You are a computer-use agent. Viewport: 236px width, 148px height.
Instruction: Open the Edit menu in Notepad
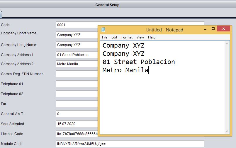coord(114,37)
